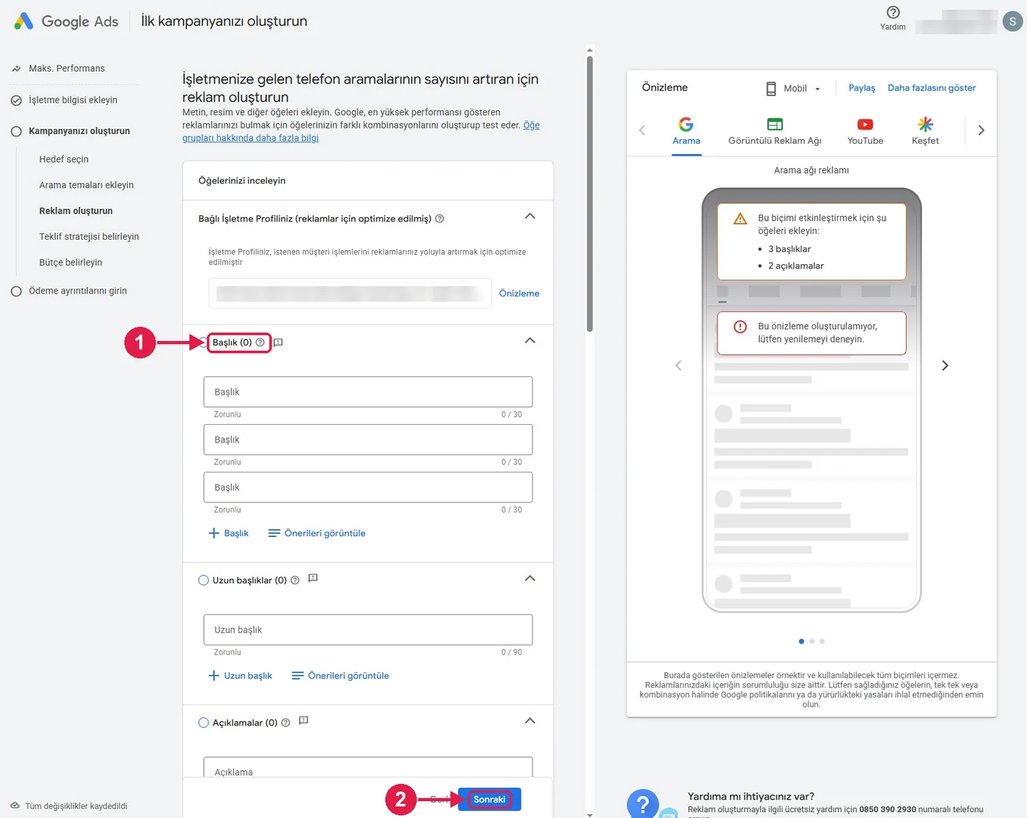Click the Paylaş link
Viewport: 1027px width, 818px height.
coord(862,88)
